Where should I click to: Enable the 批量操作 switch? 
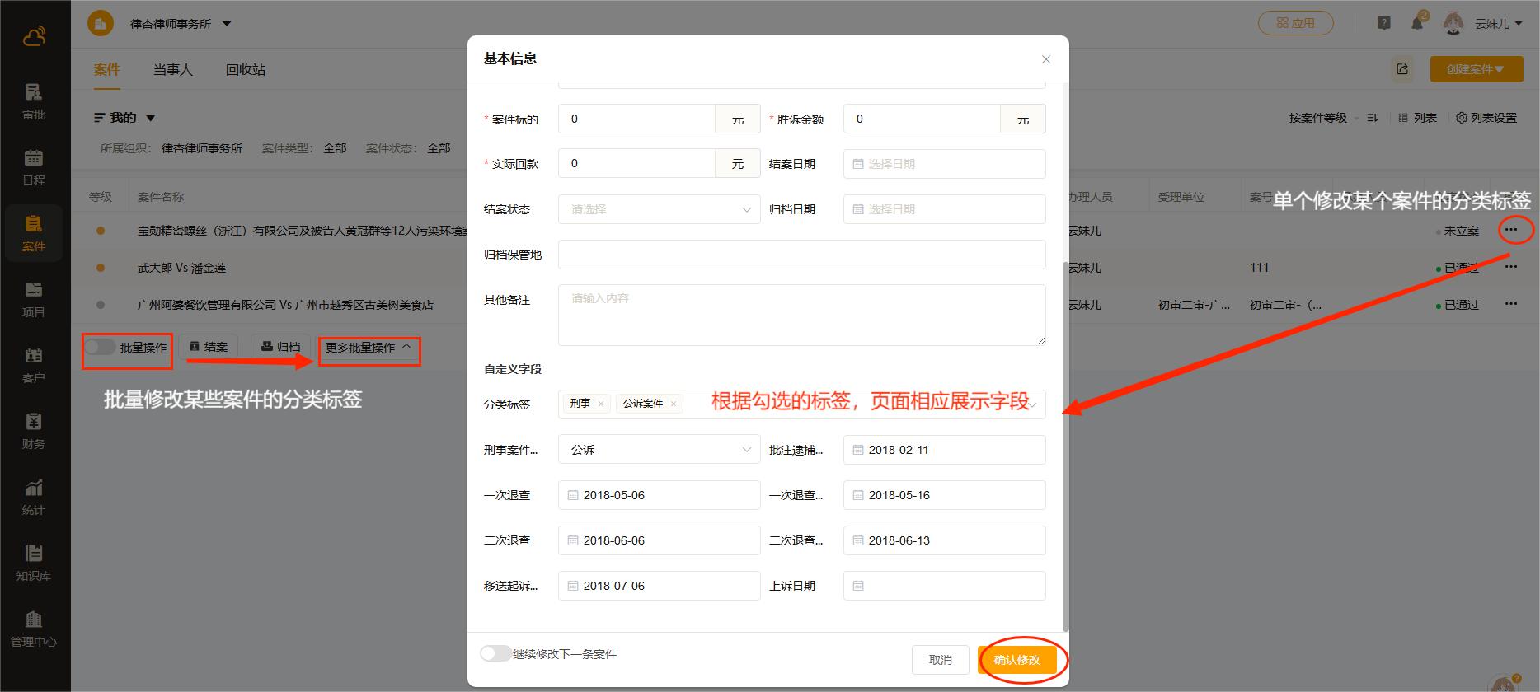click(101, 348)
